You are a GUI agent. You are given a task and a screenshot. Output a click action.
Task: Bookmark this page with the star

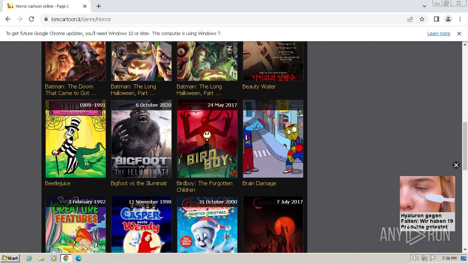pyautogui.click(x=422, y=19)
